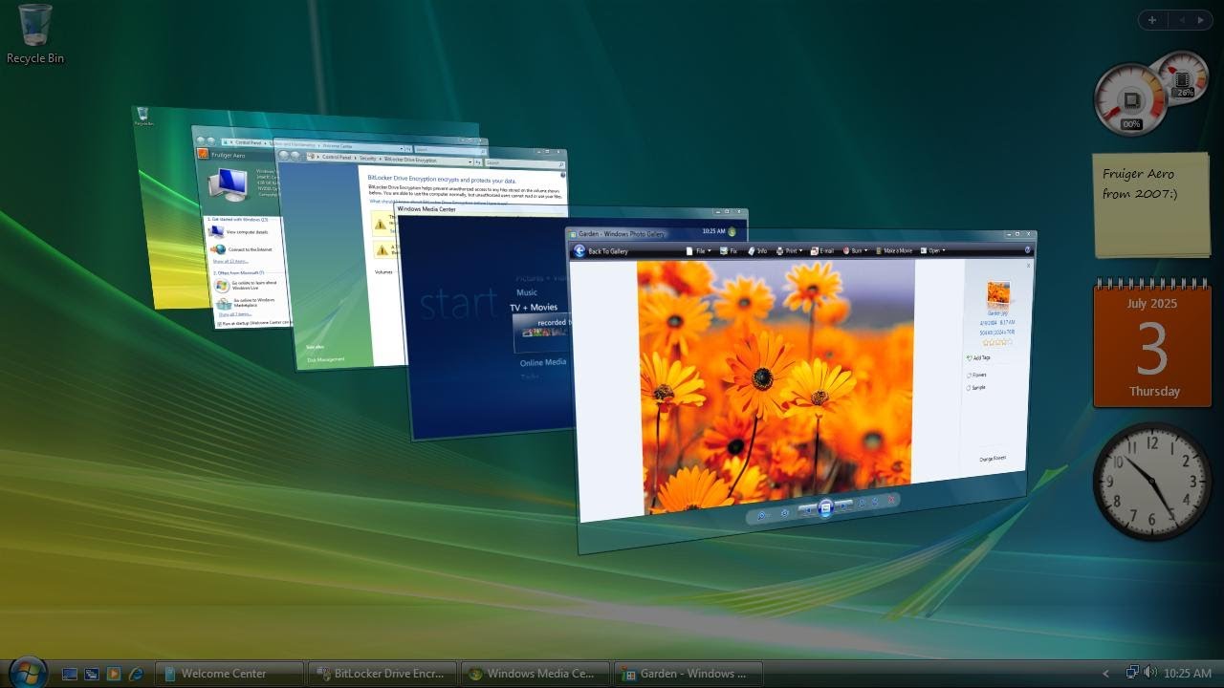The height and width of the screenshot is (688, 1224).
Task: Click the fit-to-window button in Photo Gallery
Action: (785, 513)
